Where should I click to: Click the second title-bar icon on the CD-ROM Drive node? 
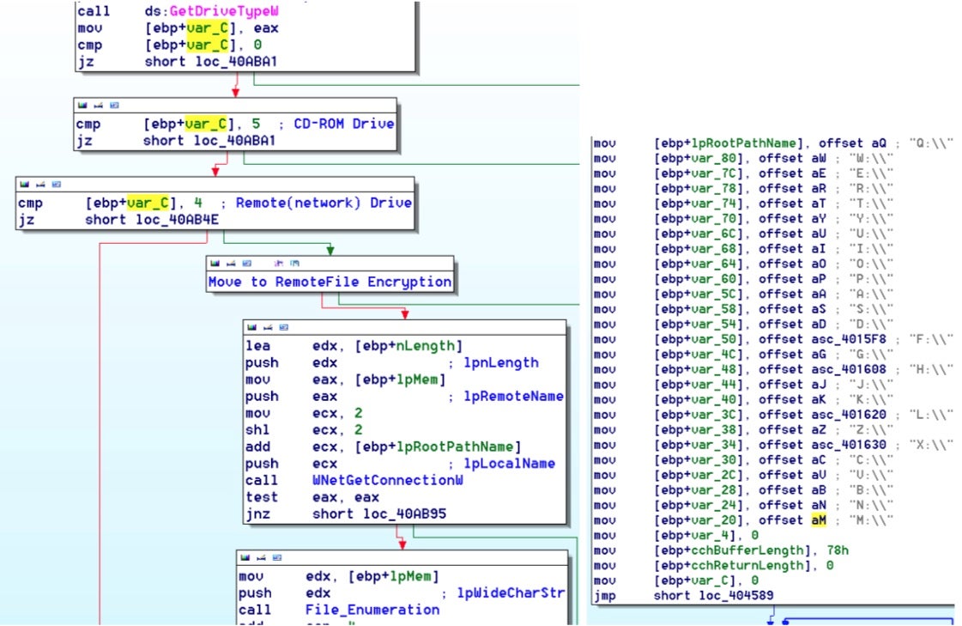[99, 105]
